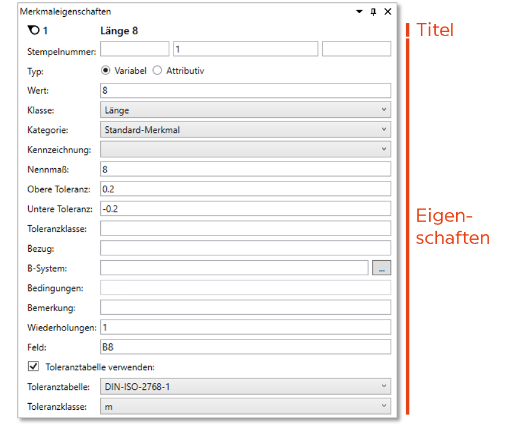Uncheck Toleranztabelle verwenden checkbox
Image resolution: width=512 pixels, height=426 pixels.
point(33,366)
